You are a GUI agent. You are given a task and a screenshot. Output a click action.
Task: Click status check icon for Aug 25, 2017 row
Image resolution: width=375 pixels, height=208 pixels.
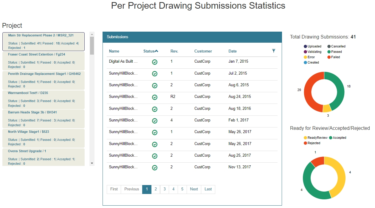pos(155,156)
